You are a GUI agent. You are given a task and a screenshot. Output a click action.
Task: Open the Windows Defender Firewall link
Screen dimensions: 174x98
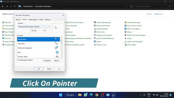pos(75,45)
